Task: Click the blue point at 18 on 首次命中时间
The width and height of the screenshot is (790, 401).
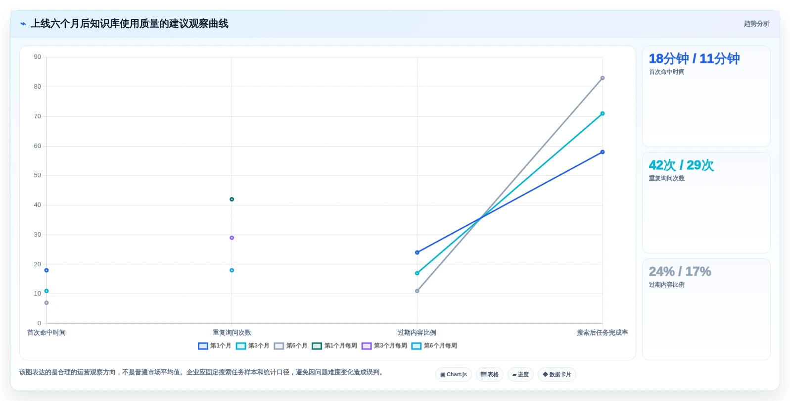Action: tap(46, 270)
